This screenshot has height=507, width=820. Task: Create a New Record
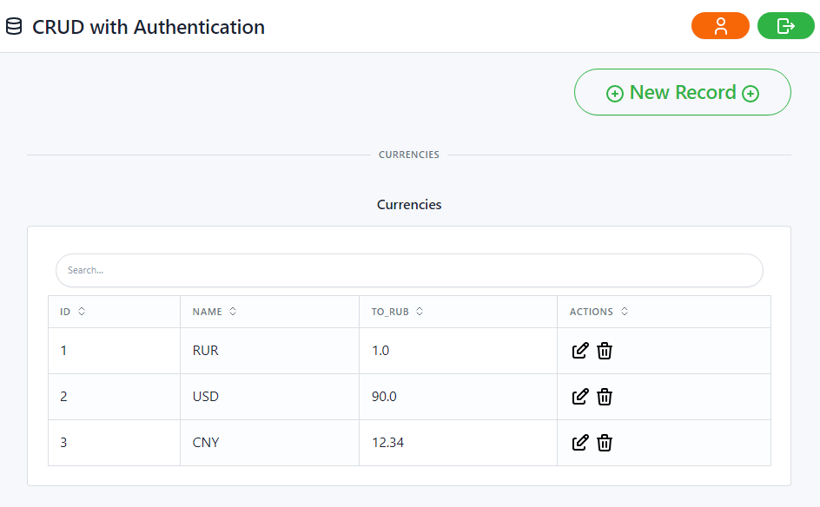click(683, 92)
